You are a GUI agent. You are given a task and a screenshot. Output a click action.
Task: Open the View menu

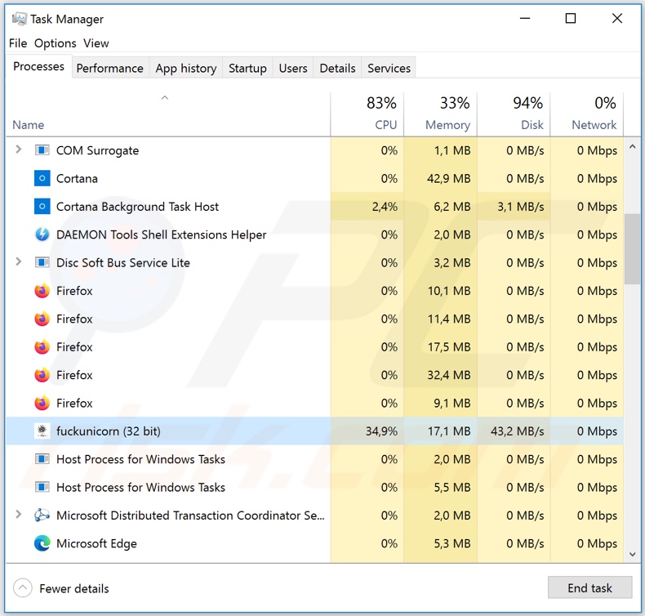96,43
